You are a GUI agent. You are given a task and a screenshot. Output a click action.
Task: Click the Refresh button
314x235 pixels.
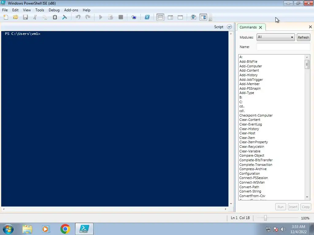pyautogui.click(x=303, y=37)
